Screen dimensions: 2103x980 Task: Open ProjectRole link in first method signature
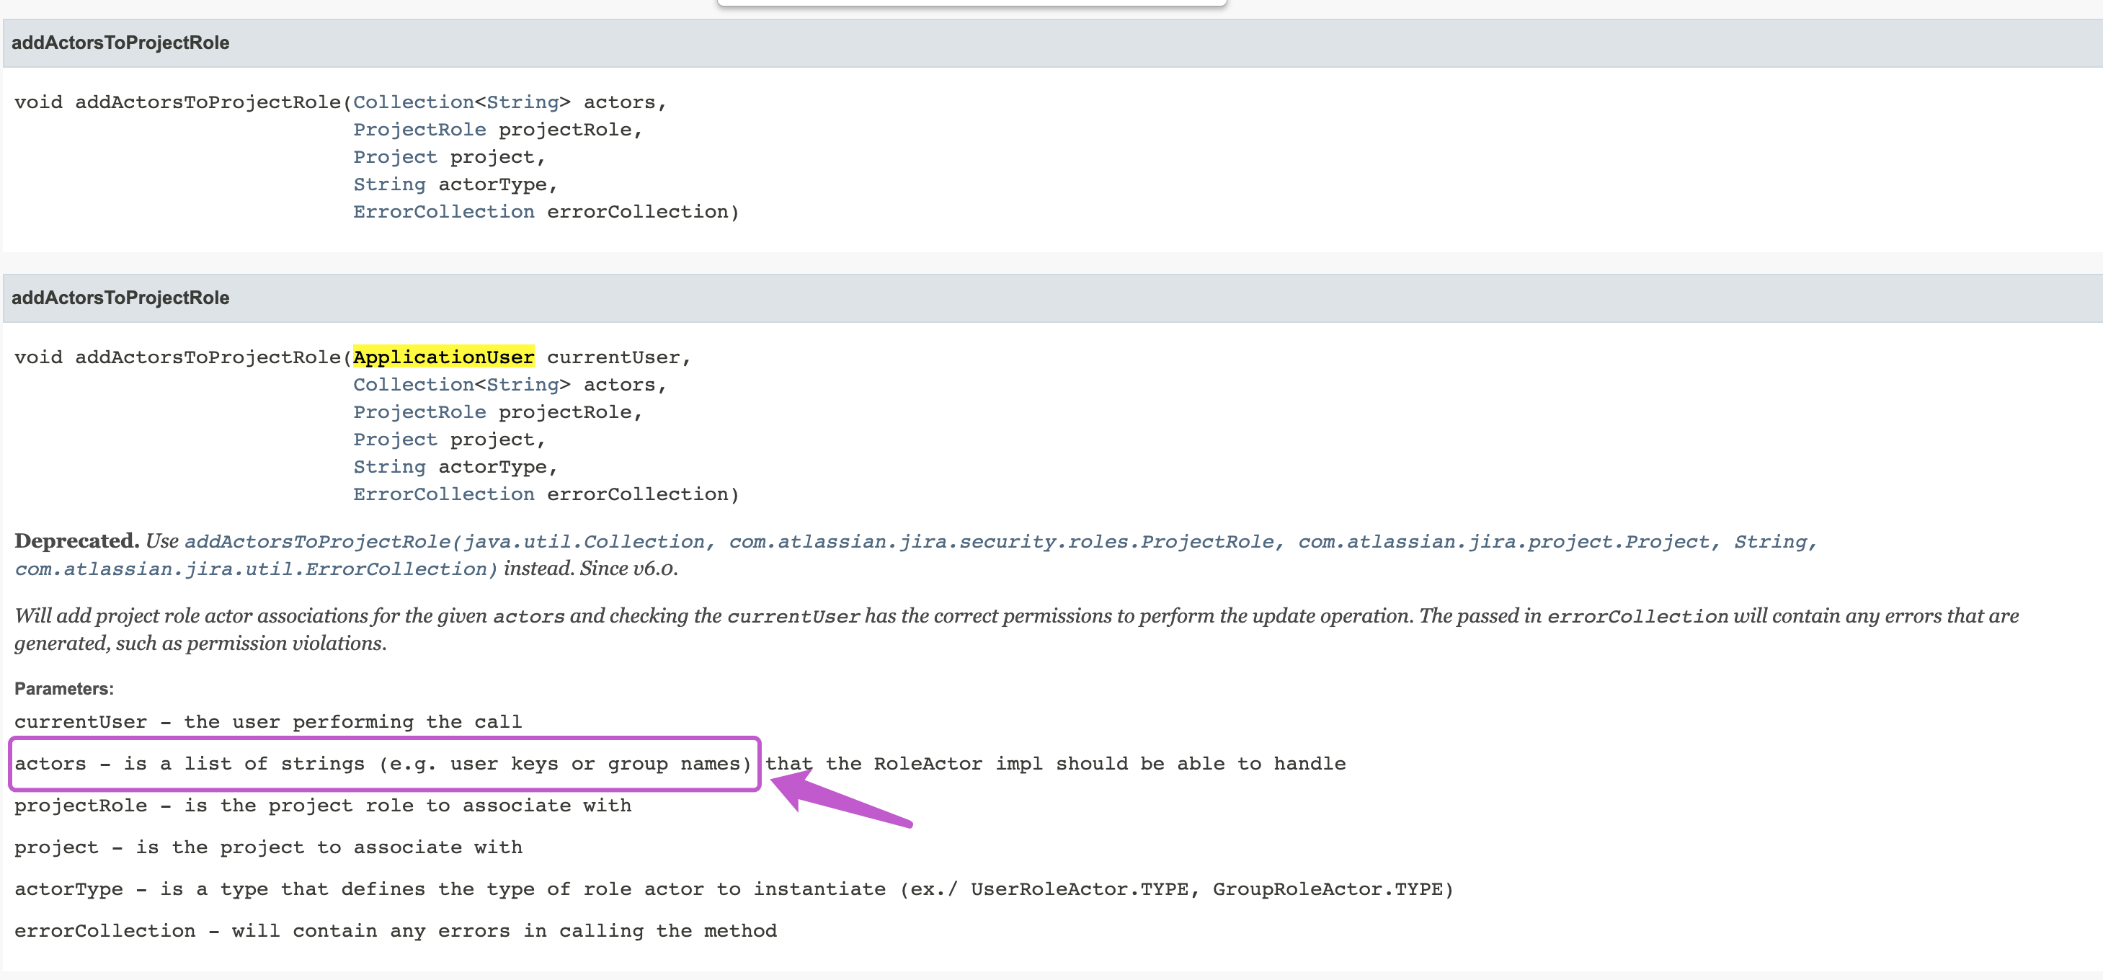click(419, 130)
